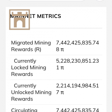Viewport: 112px width, 112px height.
Task: Click the round button at top right
Action: (x=100, y=1)
